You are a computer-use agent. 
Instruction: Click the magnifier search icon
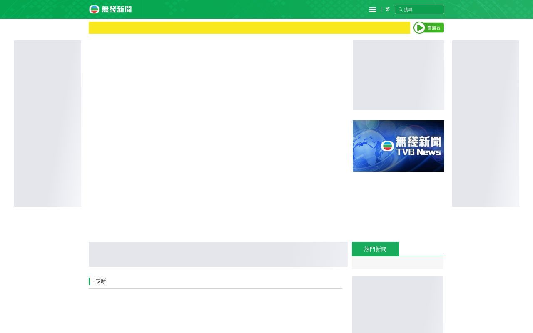tap(401, 10)
